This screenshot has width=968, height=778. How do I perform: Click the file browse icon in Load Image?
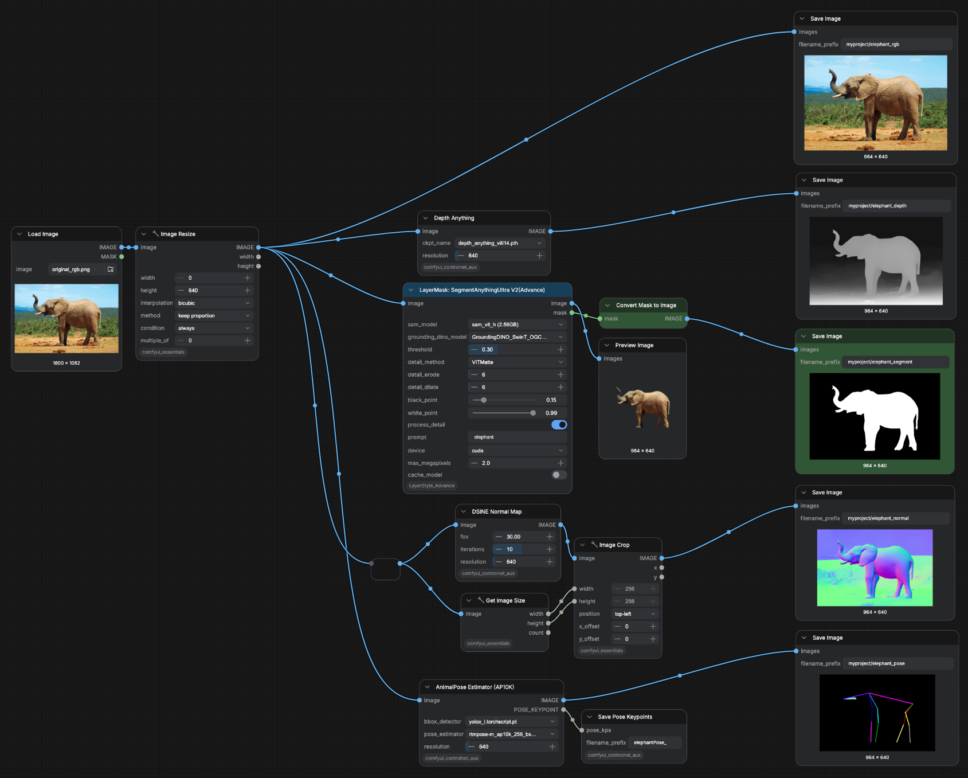111,269
